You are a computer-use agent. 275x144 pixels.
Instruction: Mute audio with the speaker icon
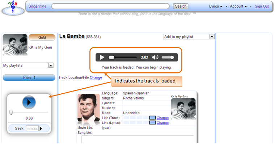point(155,58)
